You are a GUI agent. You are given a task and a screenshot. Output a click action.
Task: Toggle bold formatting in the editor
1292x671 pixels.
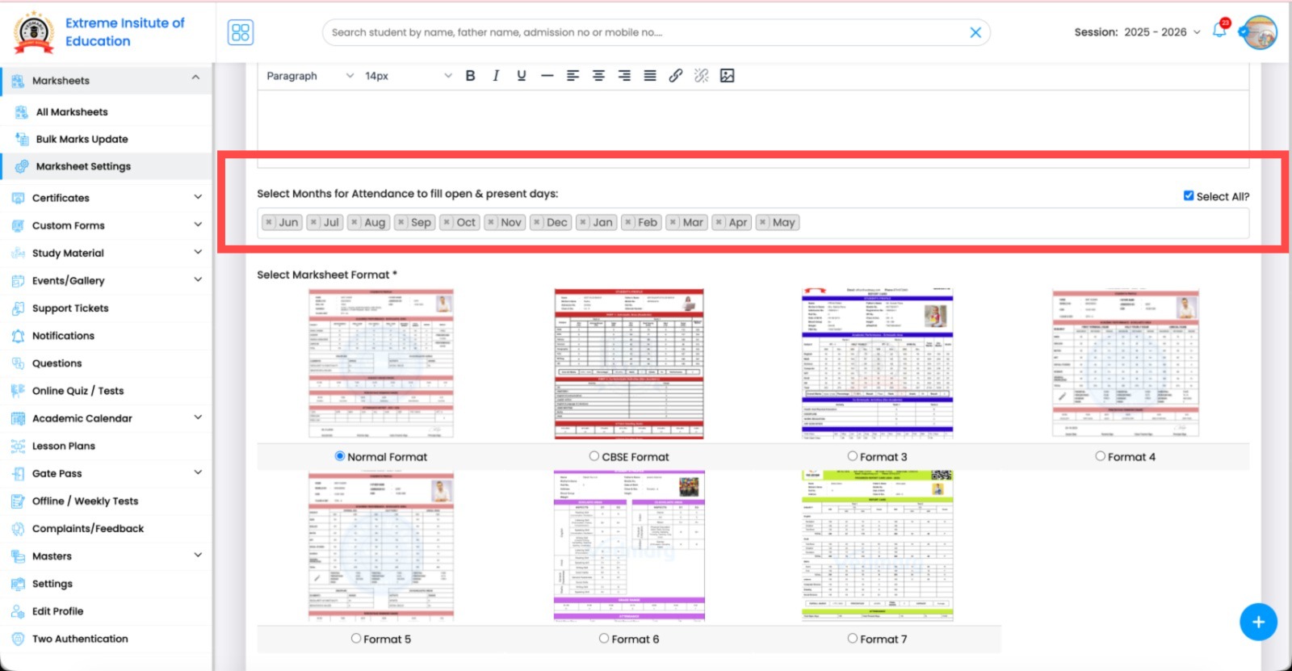(470, 76)
